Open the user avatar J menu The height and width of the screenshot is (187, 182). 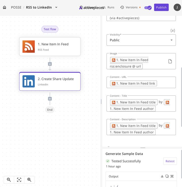coord(177,7)
